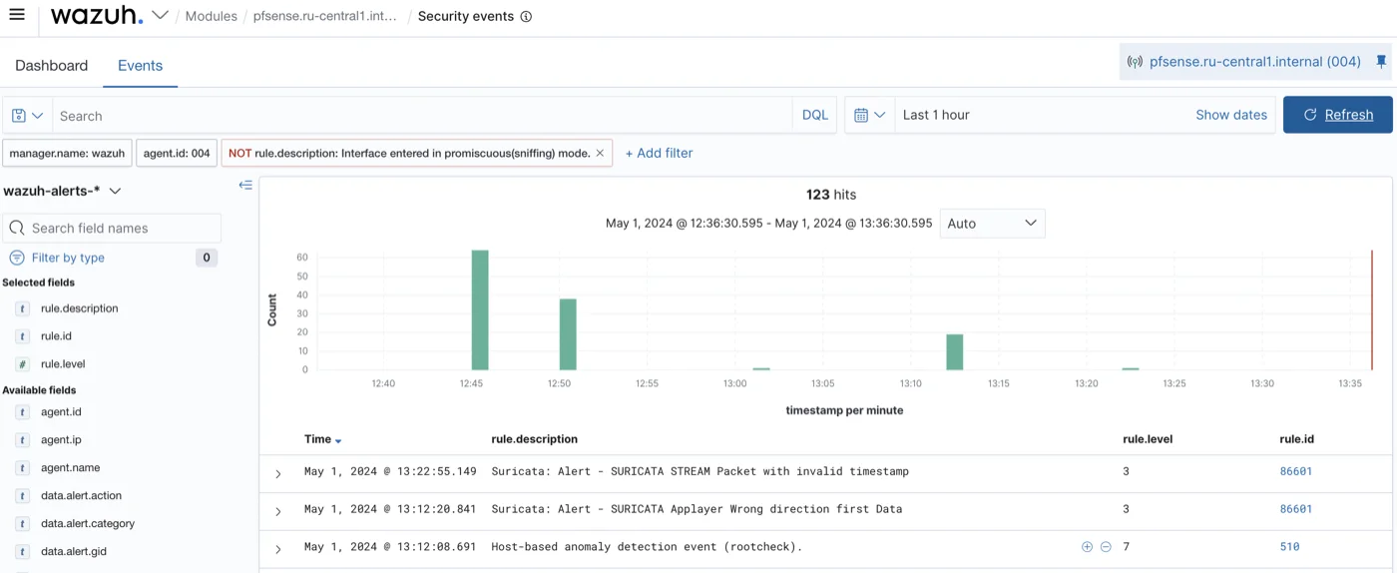Open Filter by type options

[x=68, y=258]
